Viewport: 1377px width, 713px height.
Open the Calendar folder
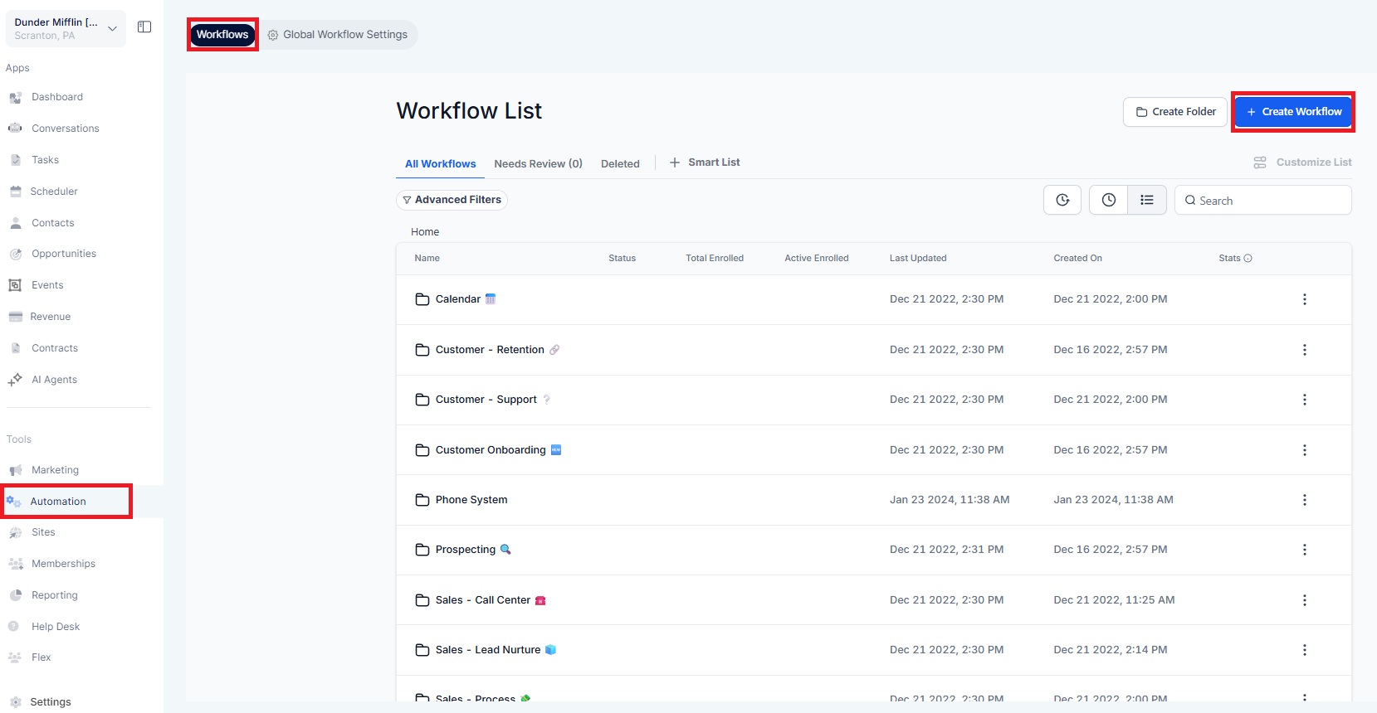click(457, 299)
